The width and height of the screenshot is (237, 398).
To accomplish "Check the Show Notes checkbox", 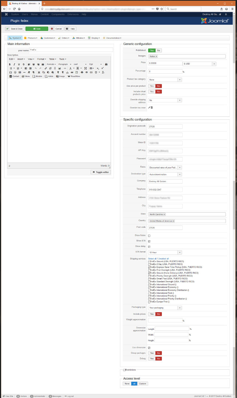I will pos(149,236).
